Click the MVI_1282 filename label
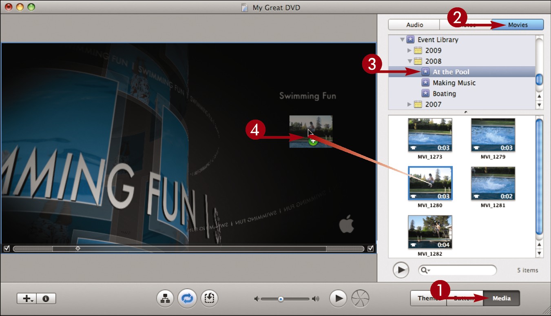551x316 pixels. point(430,254)
